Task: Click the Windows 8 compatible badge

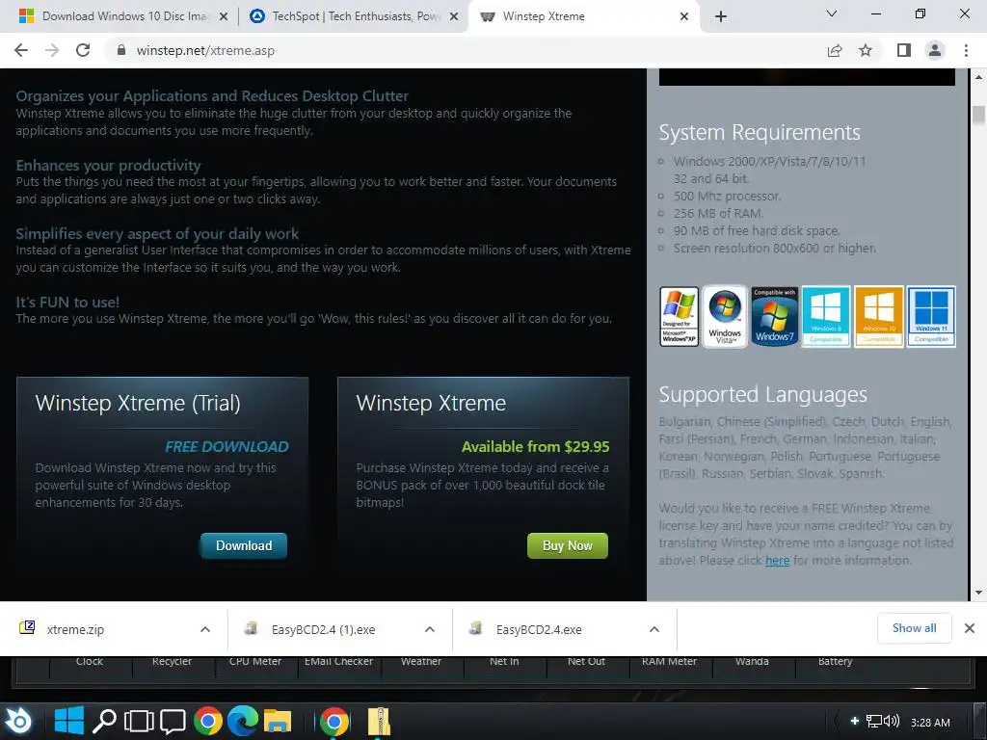Action: (826, 316)
